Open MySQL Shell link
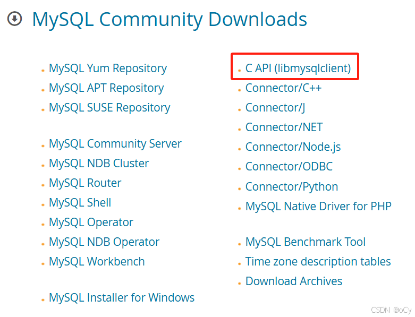 (80, 203)
